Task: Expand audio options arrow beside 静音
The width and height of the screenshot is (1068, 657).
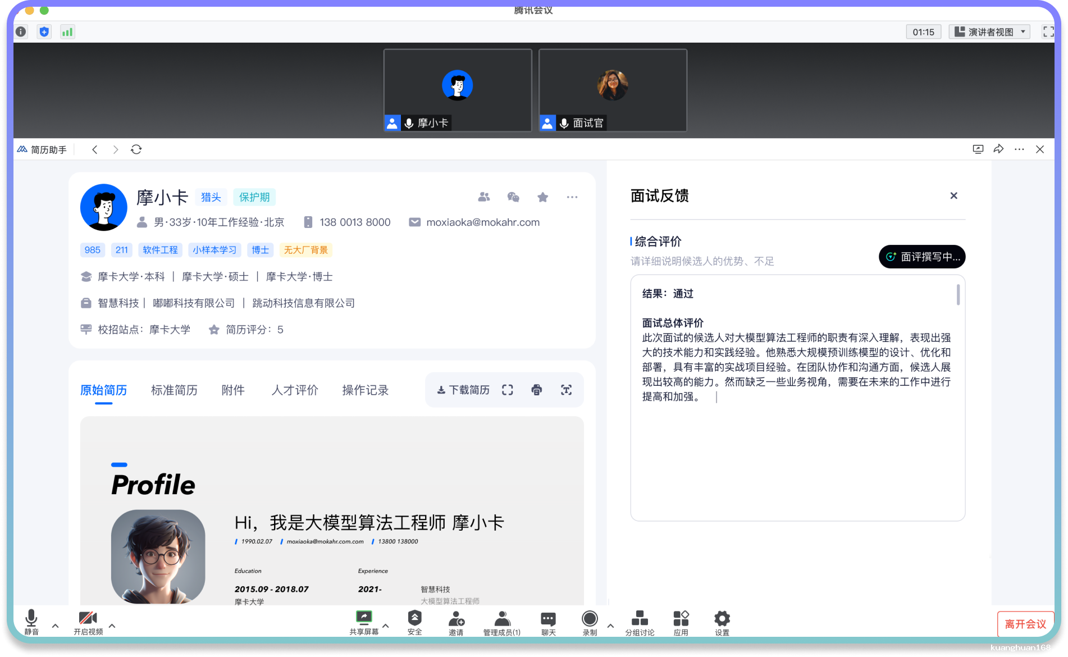Action: click(55, 625)
